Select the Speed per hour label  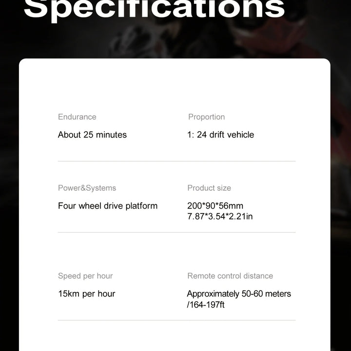pos(85,276)
